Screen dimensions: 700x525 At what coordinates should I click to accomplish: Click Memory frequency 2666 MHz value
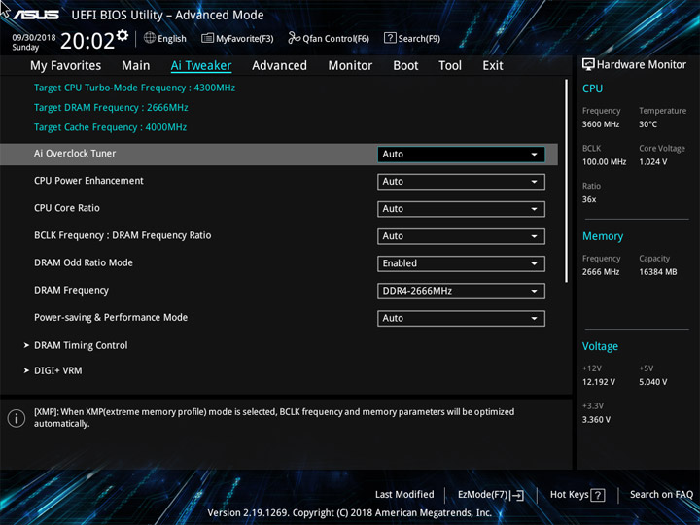click(x=601, y=272)
